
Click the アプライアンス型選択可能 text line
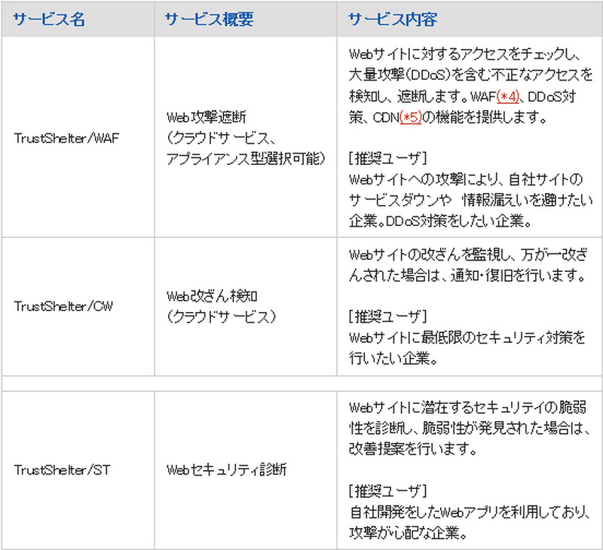[246, 158]
